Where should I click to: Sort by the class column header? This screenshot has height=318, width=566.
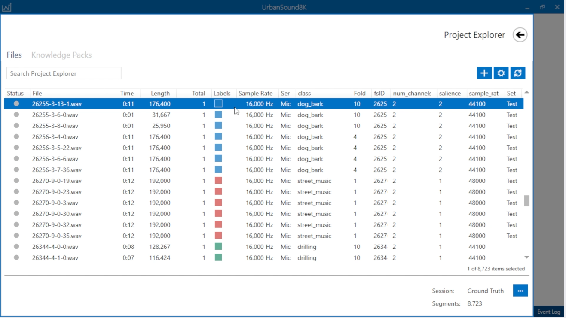304,93
